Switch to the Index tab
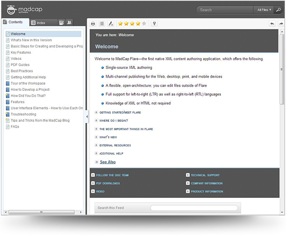The width and height of the screenshot is (286, 235). point(43,23)
